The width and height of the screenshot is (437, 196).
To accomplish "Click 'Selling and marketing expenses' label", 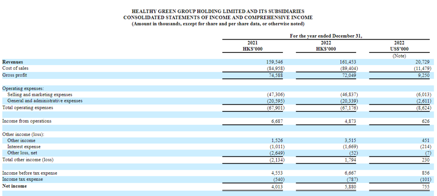I will 40,95.
